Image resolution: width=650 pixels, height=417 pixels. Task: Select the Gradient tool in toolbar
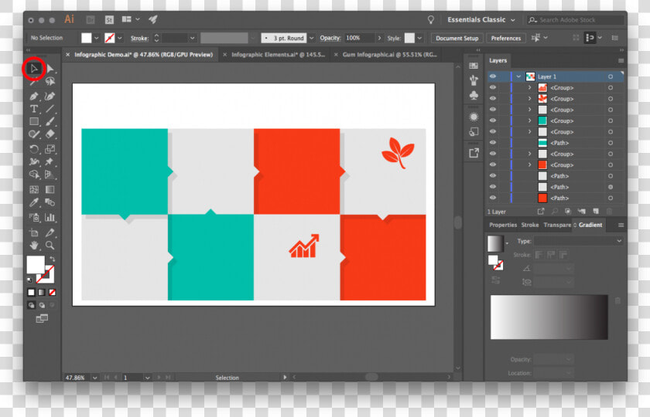pos(50,189)
